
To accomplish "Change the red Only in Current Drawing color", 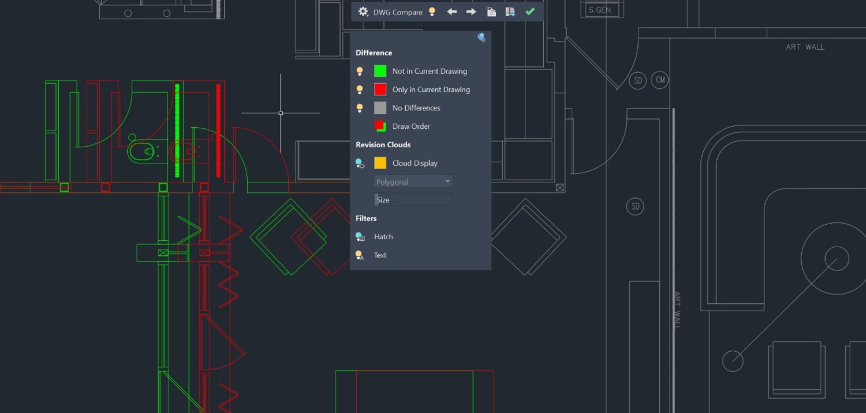I will coord(380,90).
